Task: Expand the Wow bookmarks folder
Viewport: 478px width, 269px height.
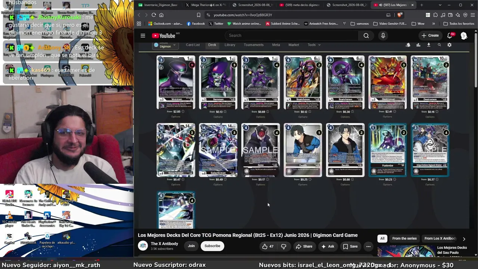Action: 418,24
